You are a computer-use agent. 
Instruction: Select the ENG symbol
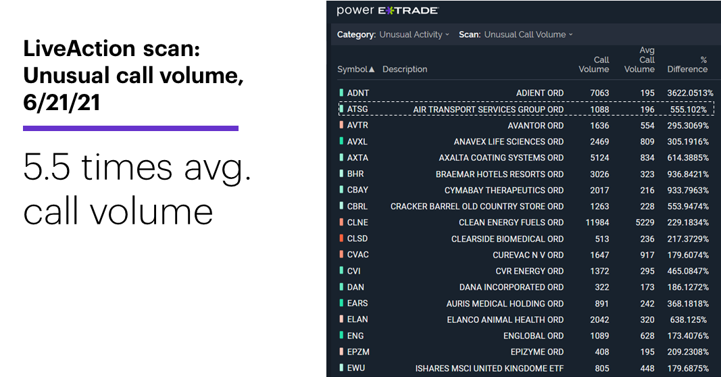point(355,336)
